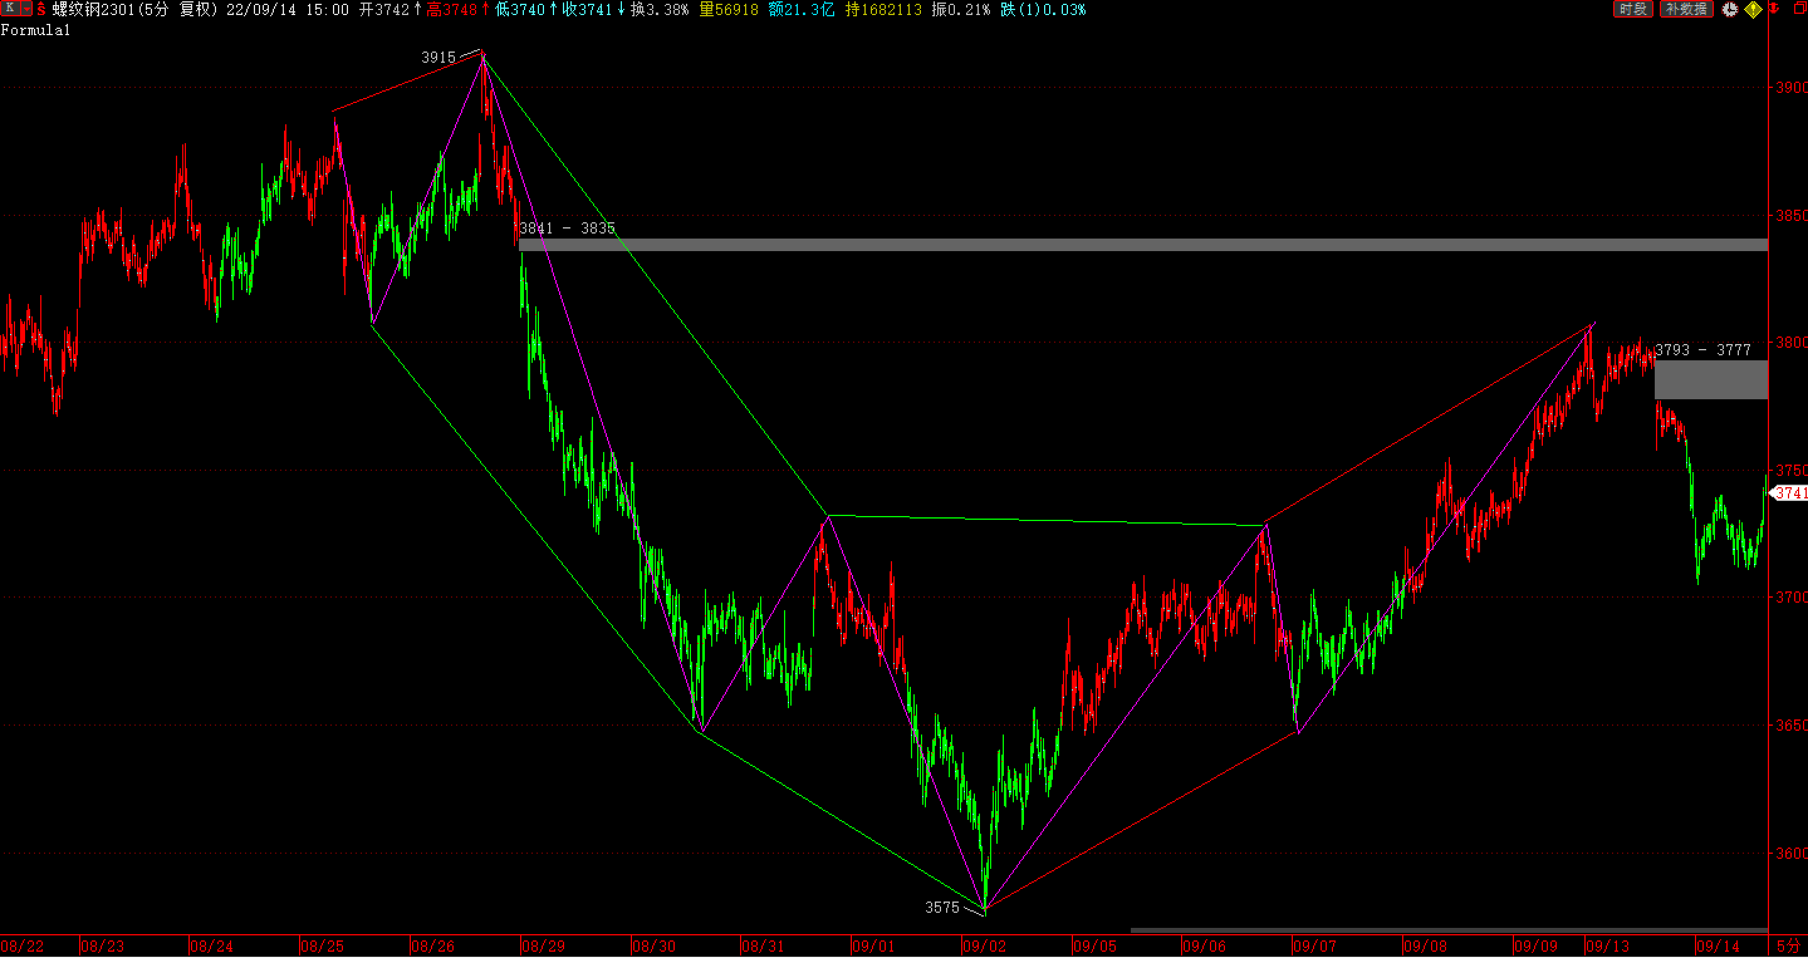Click the 08/31 date marker
This screenshot has height=958, width=1808.
pyautogui.click(x=763, y=947)
